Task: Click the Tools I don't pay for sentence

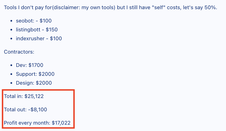Action: click(x=110, y=8)
